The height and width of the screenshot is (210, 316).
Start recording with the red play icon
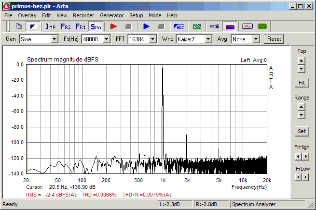click(x=113, y=26)
